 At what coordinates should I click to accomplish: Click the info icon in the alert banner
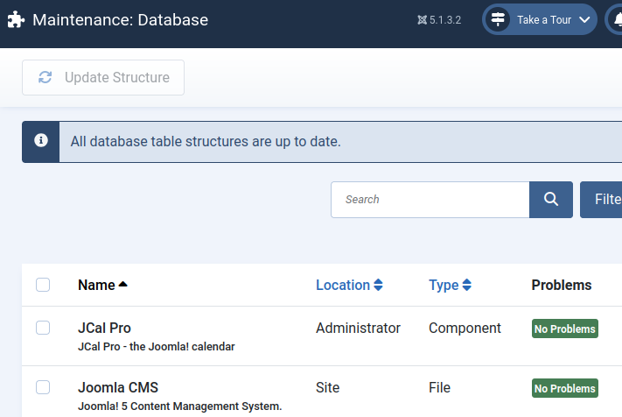(41, 140)
